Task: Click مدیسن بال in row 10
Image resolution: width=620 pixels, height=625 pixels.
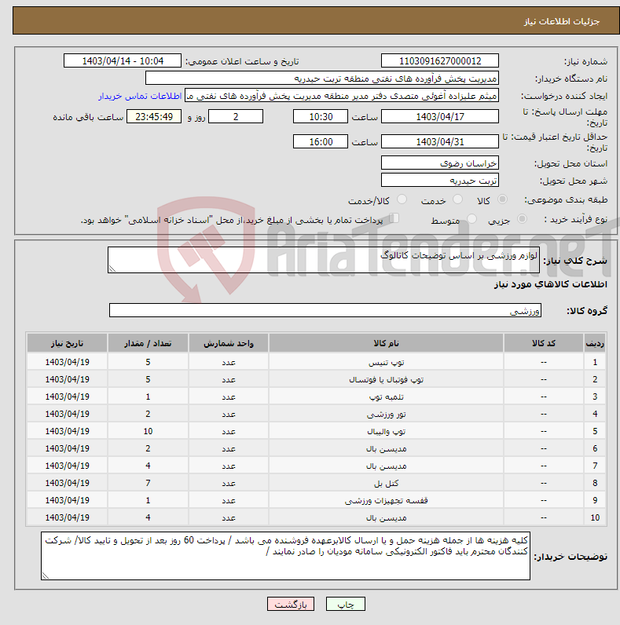Action: tap(386, 517)
